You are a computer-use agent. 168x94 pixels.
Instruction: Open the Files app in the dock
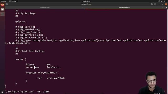2,9
